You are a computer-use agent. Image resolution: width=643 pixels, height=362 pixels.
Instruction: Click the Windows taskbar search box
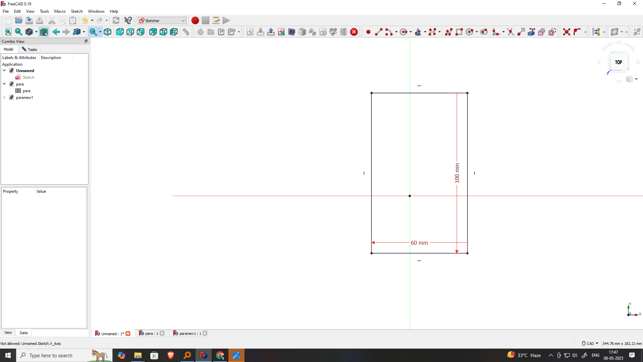[x=64, y=355]
